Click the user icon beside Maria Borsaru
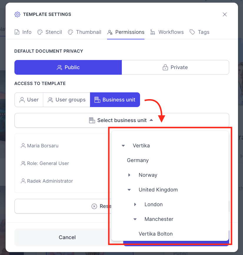243x255 pixels. 23,146
